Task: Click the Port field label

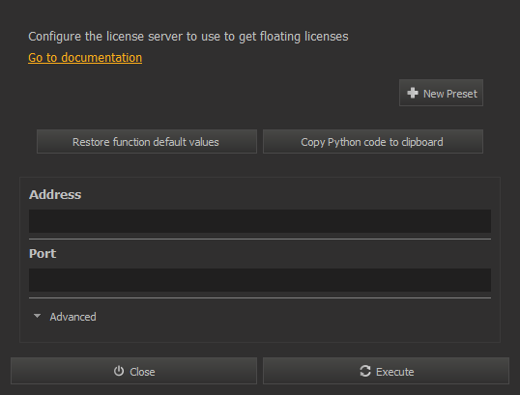Action: coord(43,253)
